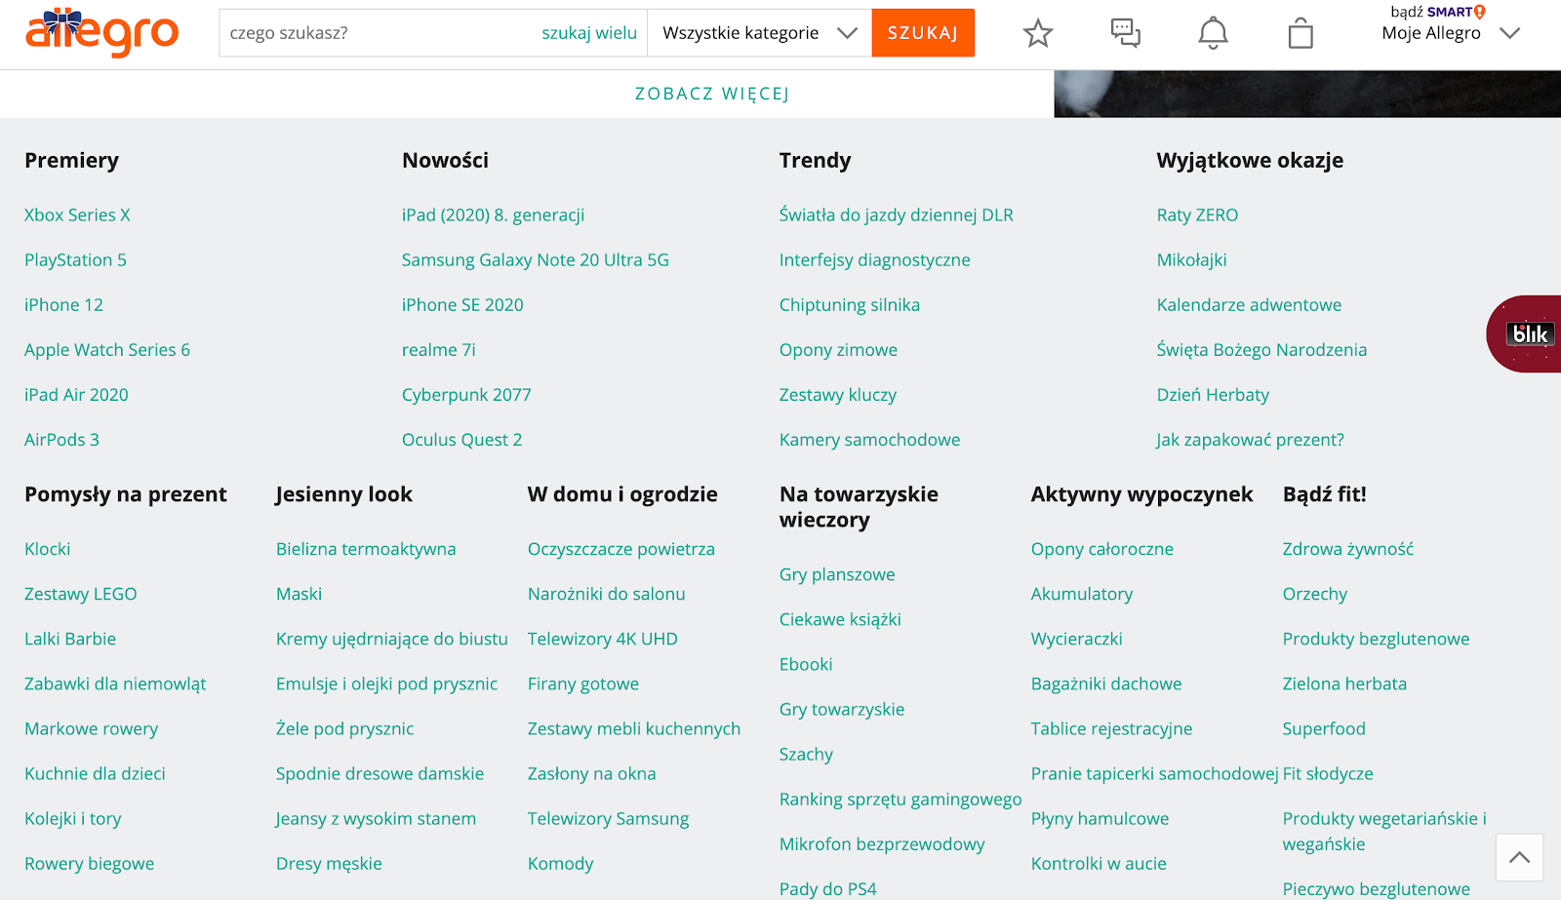Open realme 7i link
The height and width of the screenshot is (900, 1561).
click(x=438, y=350)
